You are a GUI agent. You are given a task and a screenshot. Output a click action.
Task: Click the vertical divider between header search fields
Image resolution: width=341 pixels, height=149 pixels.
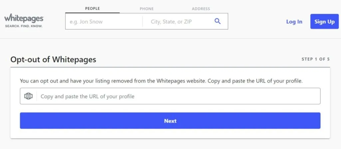pos(143,22)
